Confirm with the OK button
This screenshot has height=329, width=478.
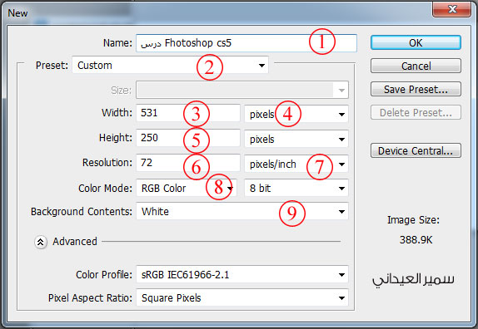click(416, 42)
